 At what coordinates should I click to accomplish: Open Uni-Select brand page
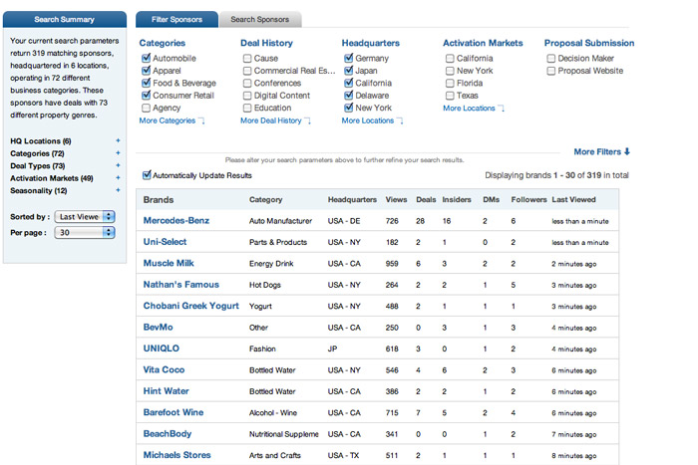pyautogui.click(x=165, y=242)
